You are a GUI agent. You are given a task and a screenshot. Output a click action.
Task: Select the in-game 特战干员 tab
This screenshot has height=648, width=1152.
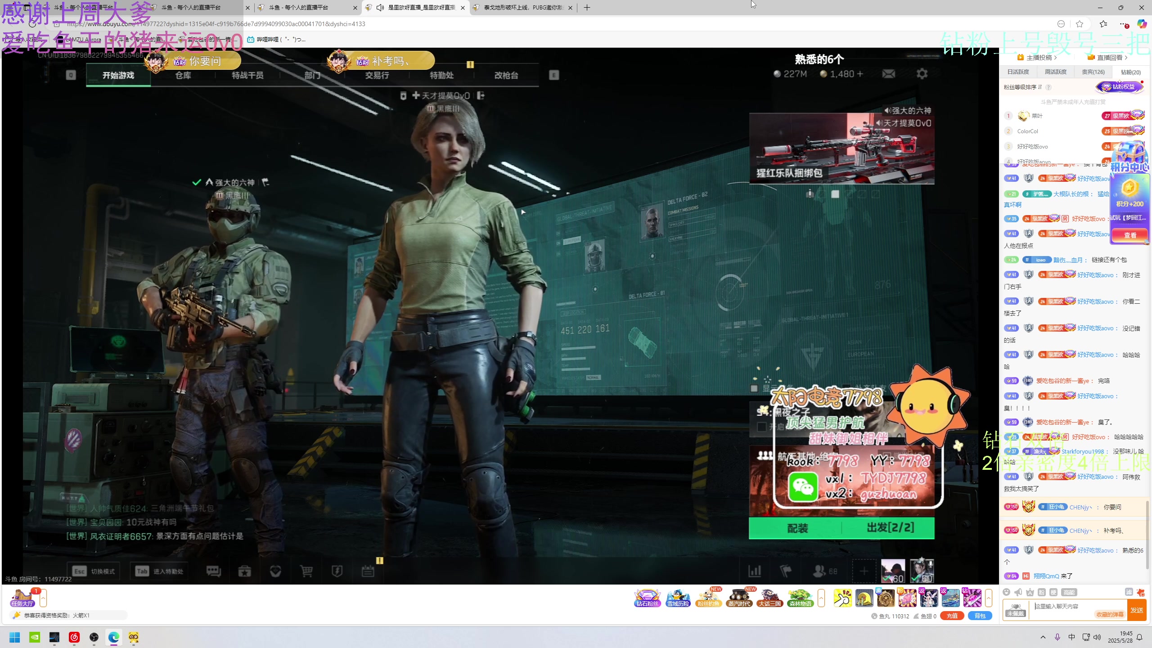point(247,75)
